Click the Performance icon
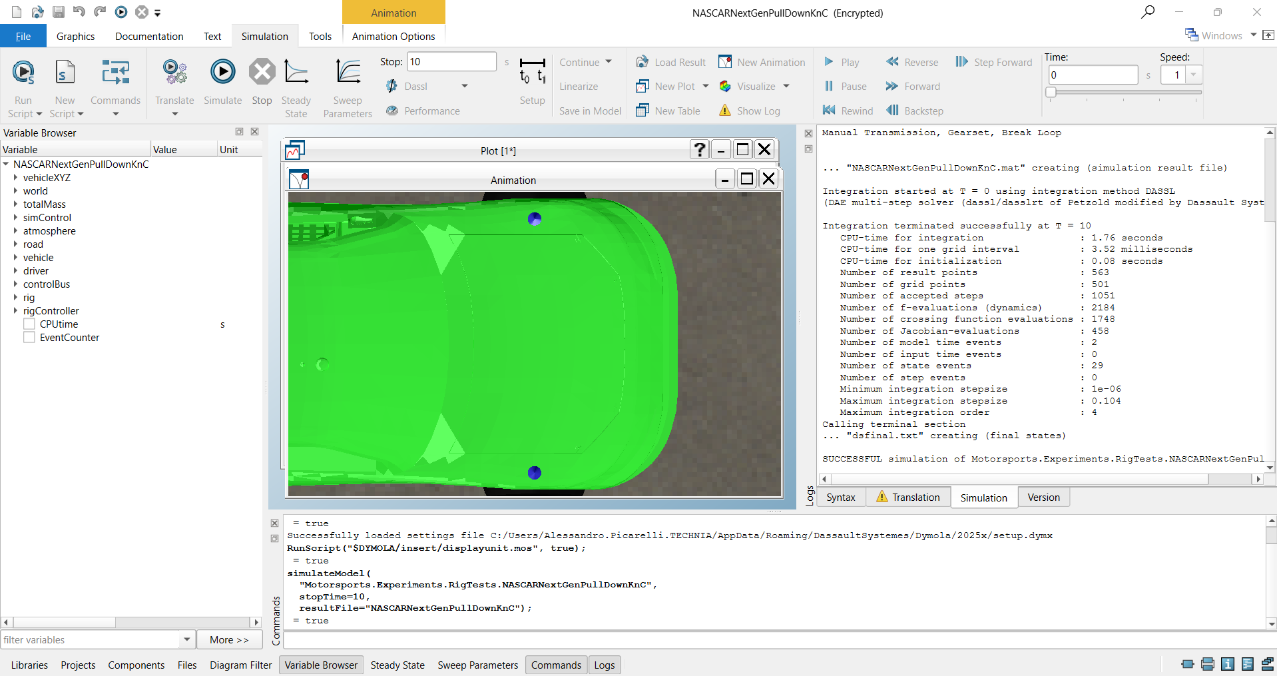The image size is (1277, 676). (x=392, y=111)
